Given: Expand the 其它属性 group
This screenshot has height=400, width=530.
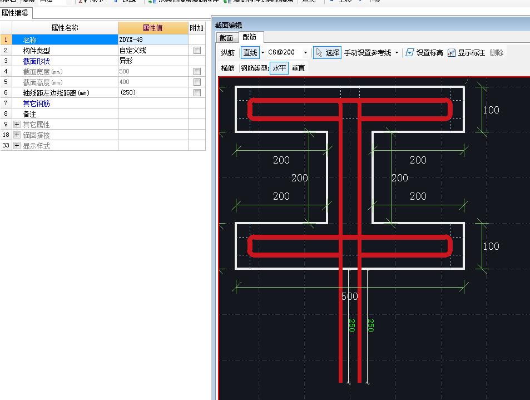Looking at the screenshot, I should [x=17, y=125].
